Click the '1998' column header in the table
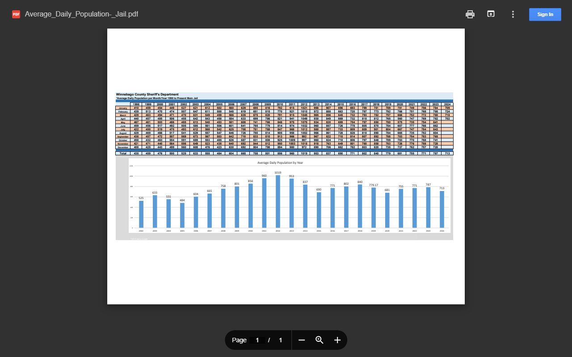This screenshot has width=572, height=357. tap(136, 104)
